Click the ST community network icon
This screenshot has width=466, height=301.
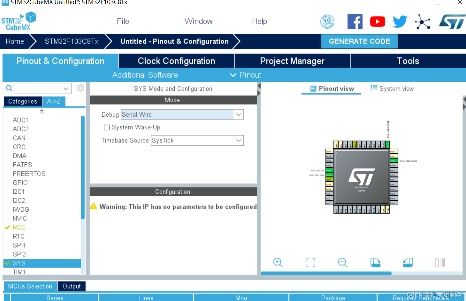click(423, 22)
